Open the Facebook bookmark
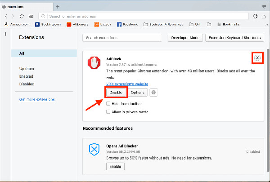Screen dimensions: 270x182 tap(127, 24)
